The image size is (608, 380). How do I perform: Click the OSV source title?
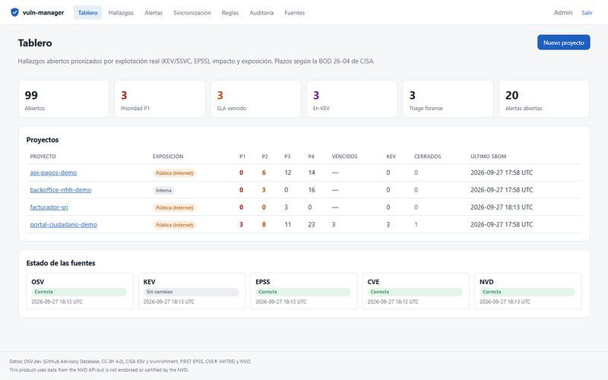tap(37, 282)
